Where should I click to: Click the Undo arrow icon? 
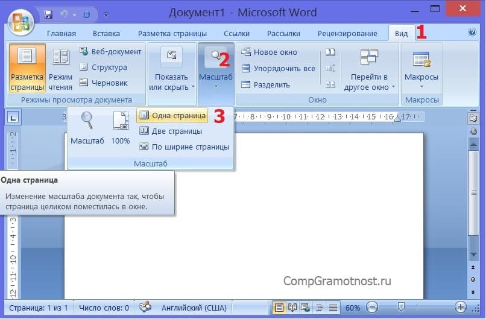tap(64, 14)
